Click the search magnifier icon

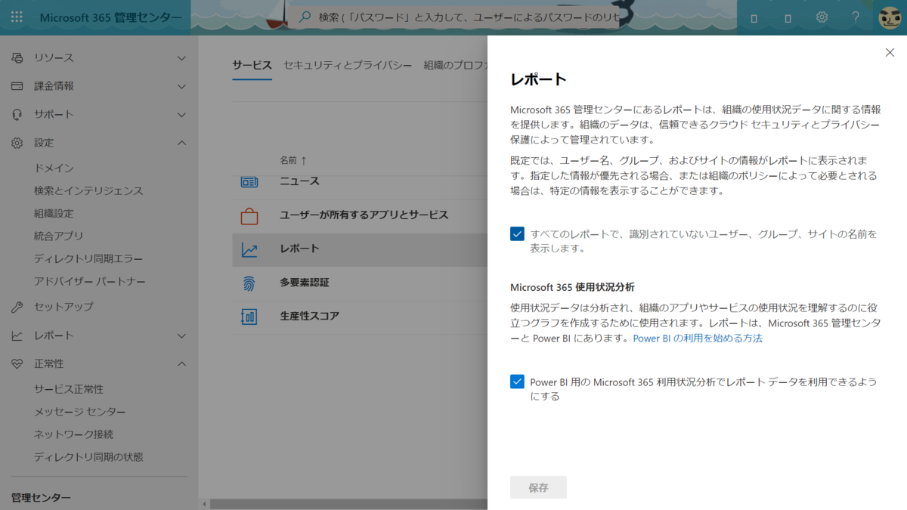click(x=305, y=17)
